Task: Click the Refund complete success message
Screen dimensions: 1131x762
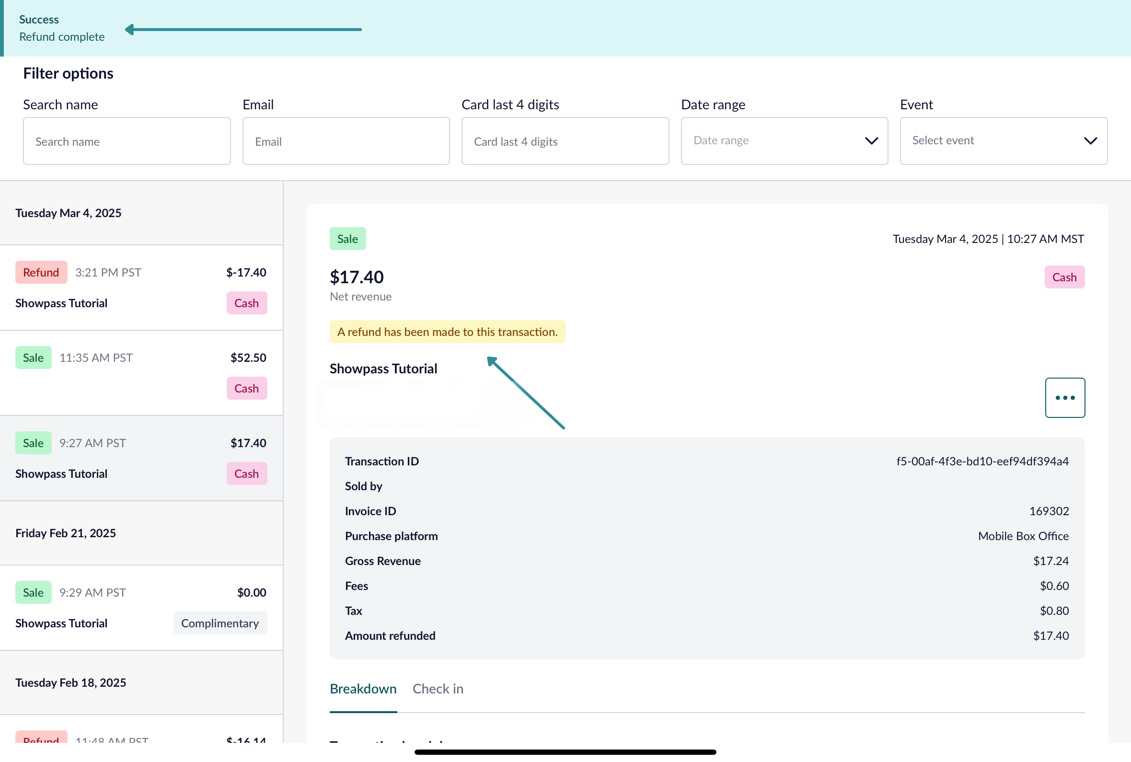Action: point(62,37)
